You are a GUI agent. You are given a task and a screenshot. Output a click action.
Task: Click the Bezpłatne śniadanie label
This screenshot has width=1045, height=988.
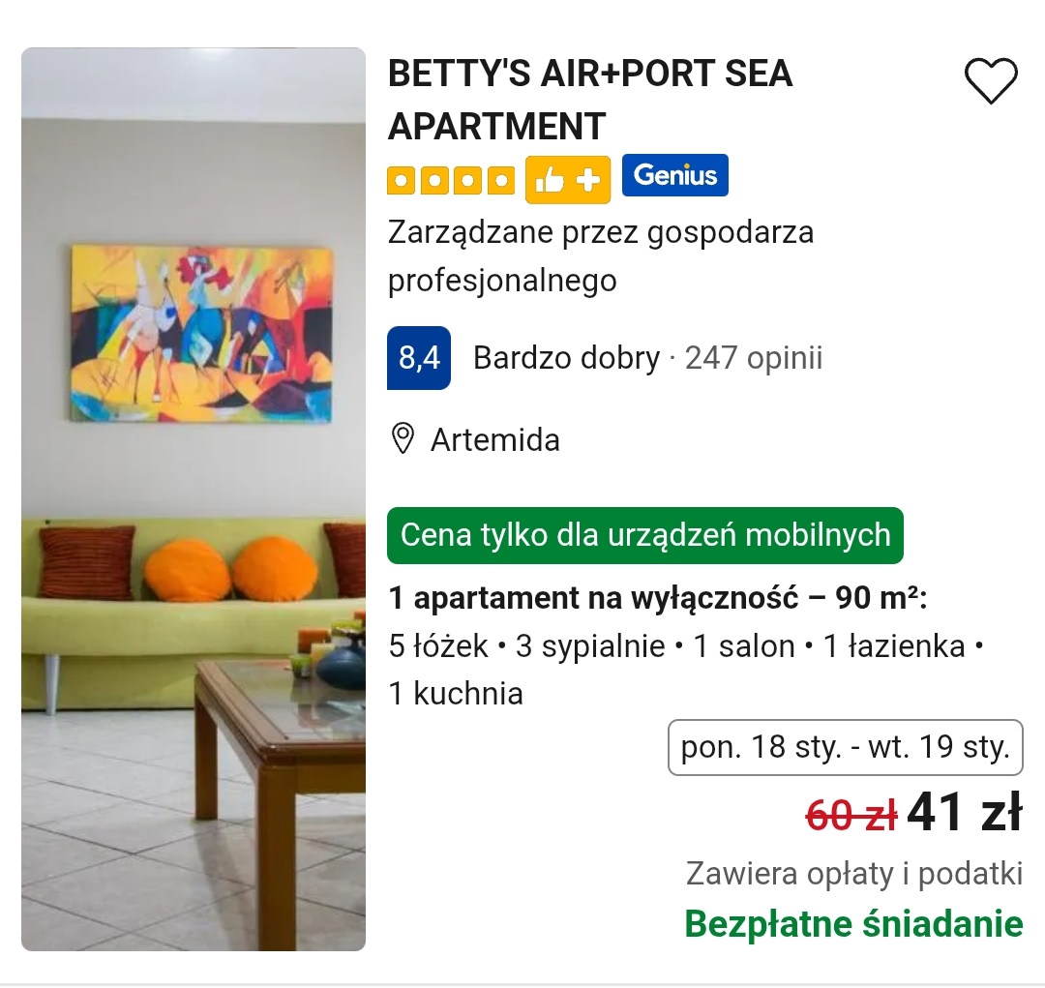click(x=853, y=924)
